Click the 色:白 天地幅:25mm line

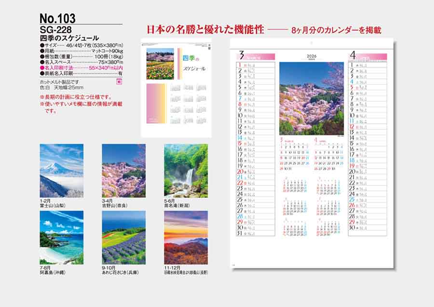click(x=61, y=87)
